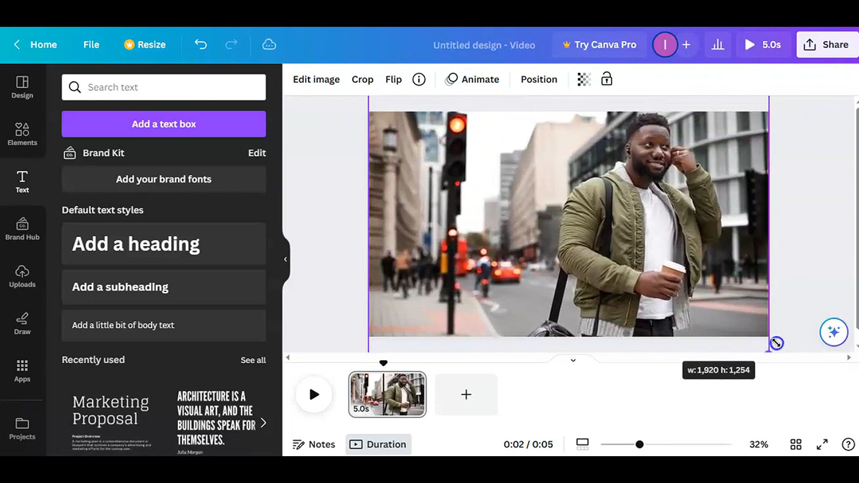Select the 5.0s page thumbnail in timeline

point(387,394)
